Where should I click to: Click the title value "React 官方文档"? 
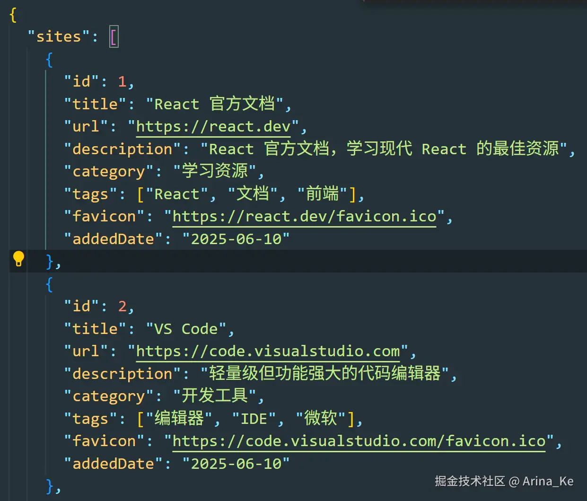215,104
